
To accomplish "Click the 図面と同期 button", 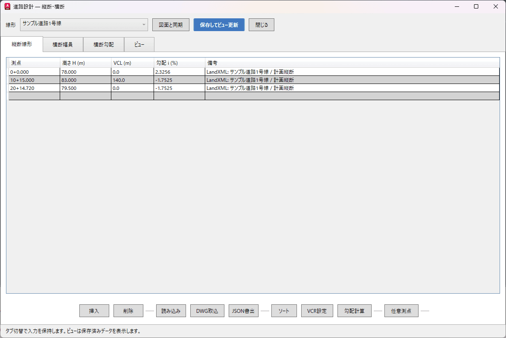I will point(171,25).
